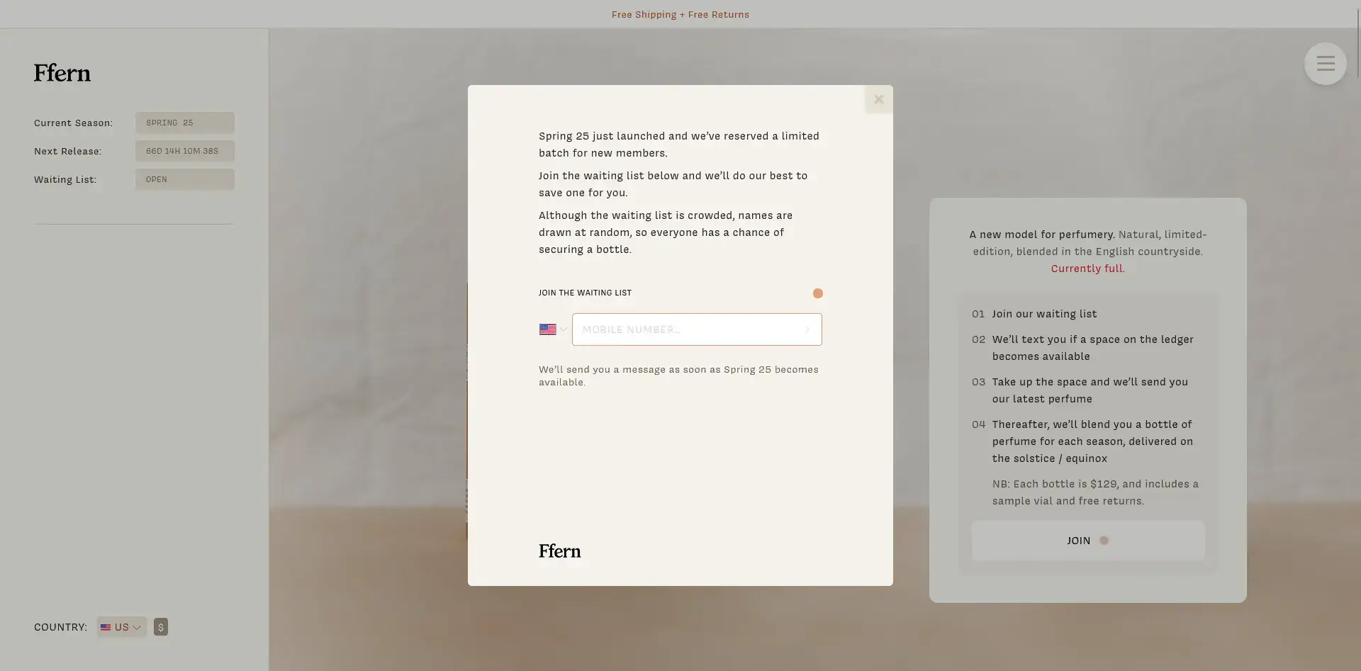Viewport: 1361px width, 671px height.
Task: Open the US country selector in sidebar
Action: tap(122, 627)
